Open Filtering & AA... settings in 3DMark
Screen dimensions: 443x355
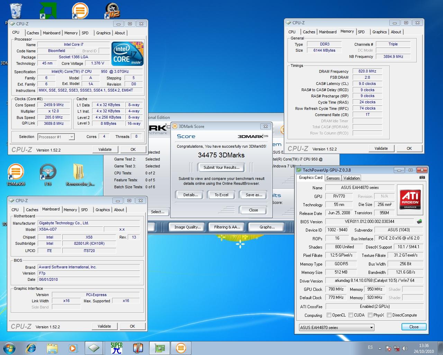pos(227,227)
